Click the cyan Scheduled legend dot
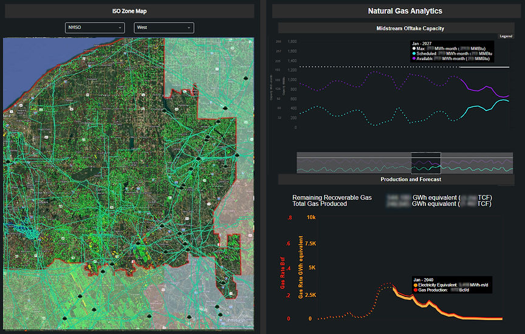The image size is (525, 334). pos(414,53)
